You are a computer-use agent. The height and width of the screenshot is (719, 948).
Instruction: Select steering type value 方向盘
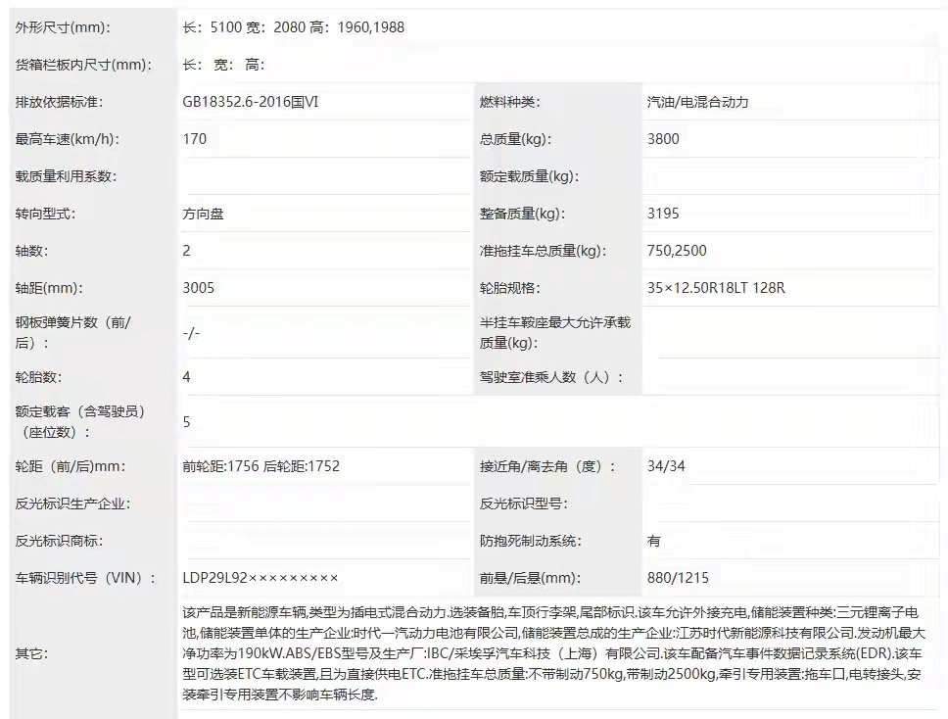pos(203,214)
